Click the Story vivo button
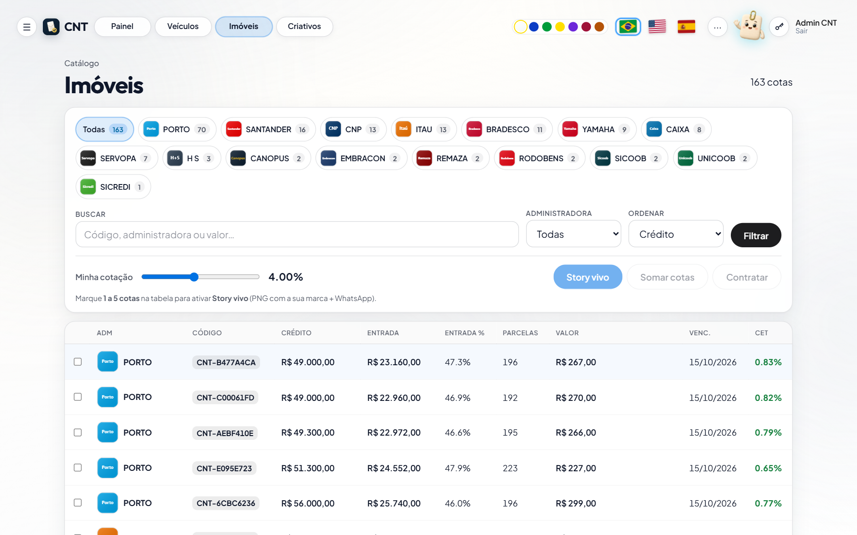This screenshot has width=857, height=535. point(588,277)
